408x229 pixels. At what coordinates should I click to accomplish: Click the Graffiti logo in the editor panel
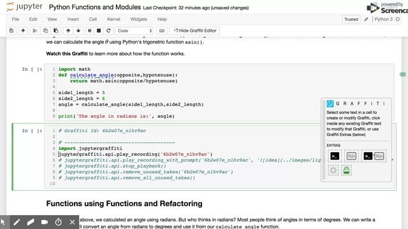pyautogui.click(x=330, y=104)
